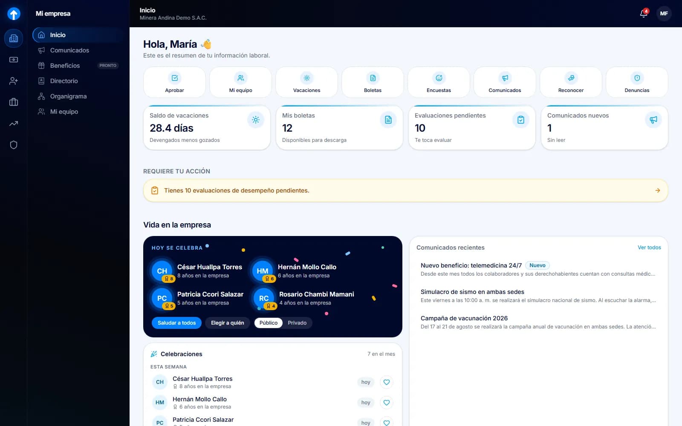Open Ver todos comunicados link
Image resolution: width=682 pixels, height=426 pixels.
click(649, 248)
